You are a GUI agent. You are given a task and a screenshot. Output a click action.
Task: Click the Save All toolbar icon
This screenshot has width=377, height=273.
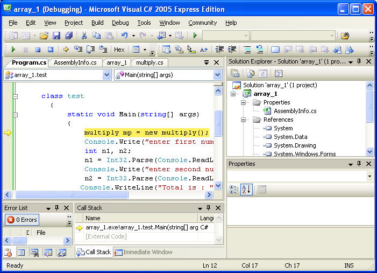(x=69, y=36)
